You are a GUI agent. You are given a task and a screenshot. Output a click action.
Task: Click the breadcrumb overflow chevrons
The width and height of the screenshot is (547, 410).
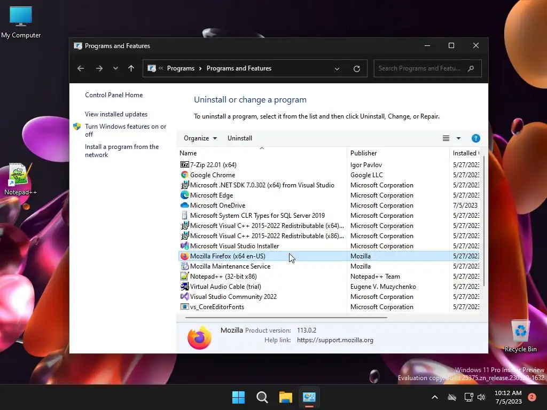[x=161, y=68]
